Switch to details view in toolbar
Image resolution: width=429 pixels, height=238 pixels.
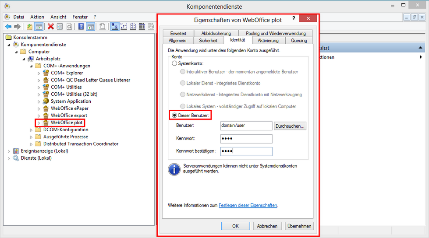click(142, 27)
